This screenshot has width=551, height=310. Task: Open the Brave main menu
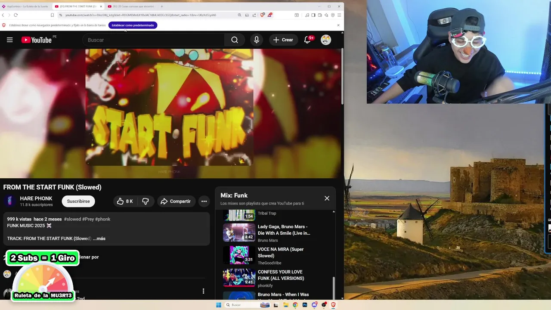coord(339,15)
